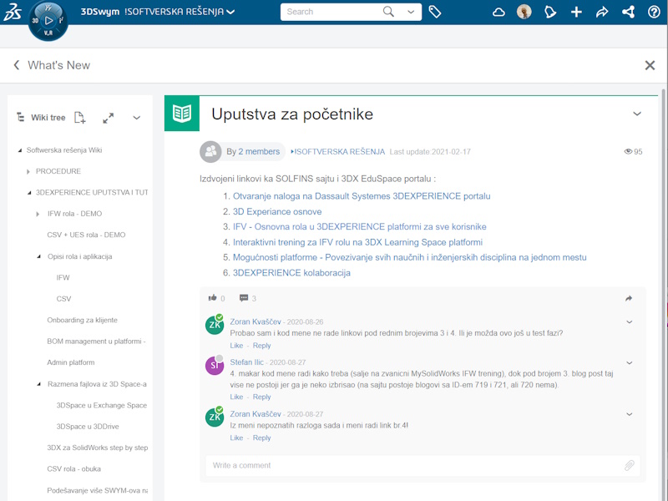The height and width of the screenshot is (501, 668).
Task: Go back using the What's New back arrow
Action: (17, 64)
